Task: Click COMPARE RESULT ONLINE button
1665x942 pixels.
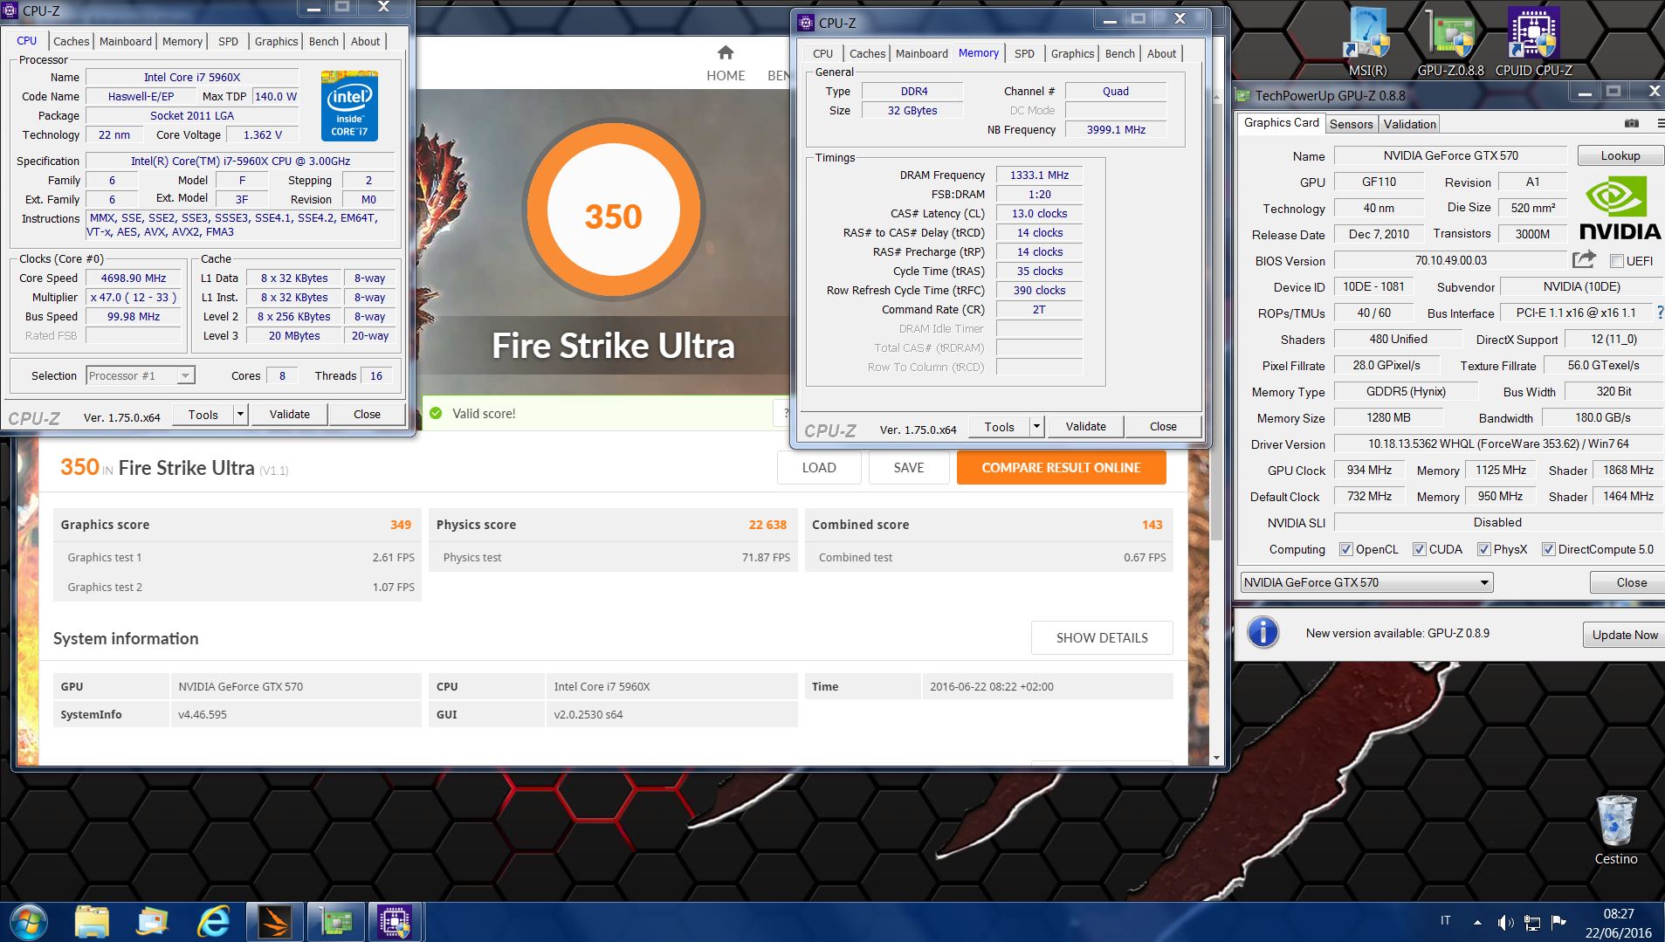Action: (1061, 467)
